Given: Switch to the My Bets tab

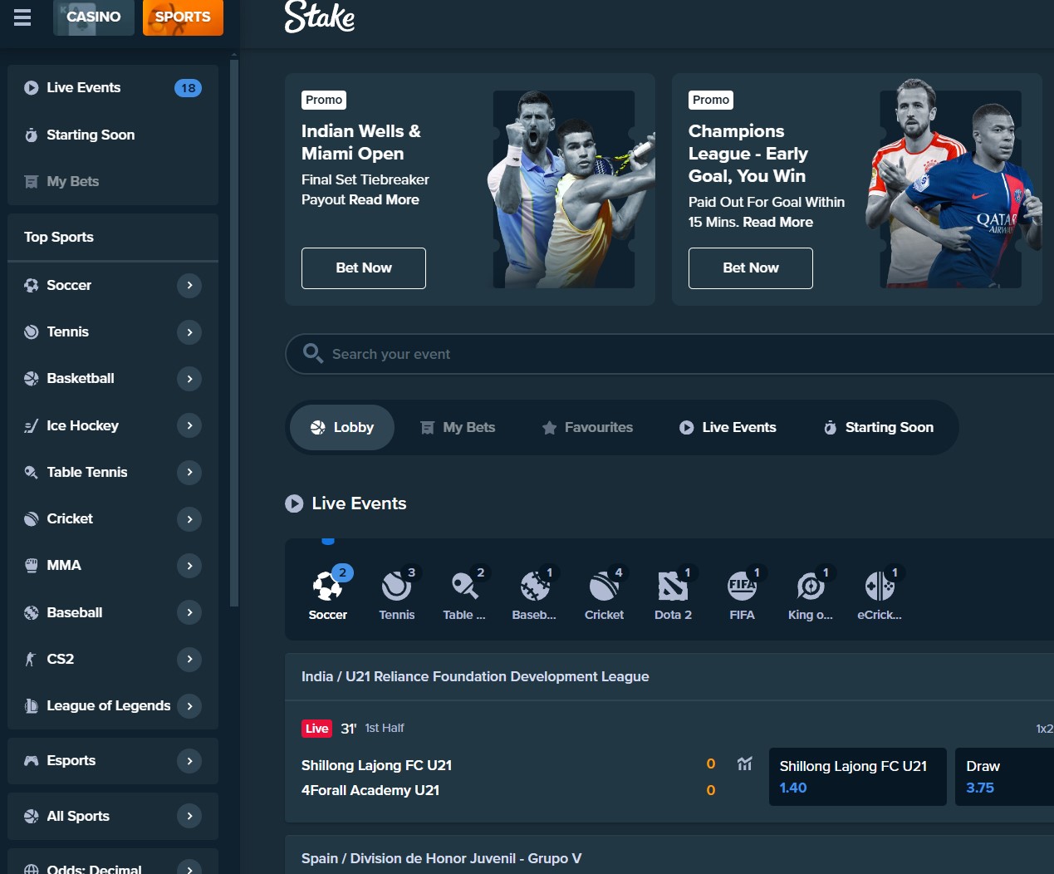Looking at the screenshot, I should coord(458,427).
